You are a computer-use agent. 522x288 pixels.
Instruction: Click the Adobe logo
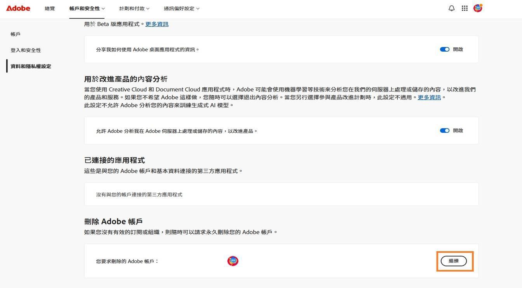18,8
